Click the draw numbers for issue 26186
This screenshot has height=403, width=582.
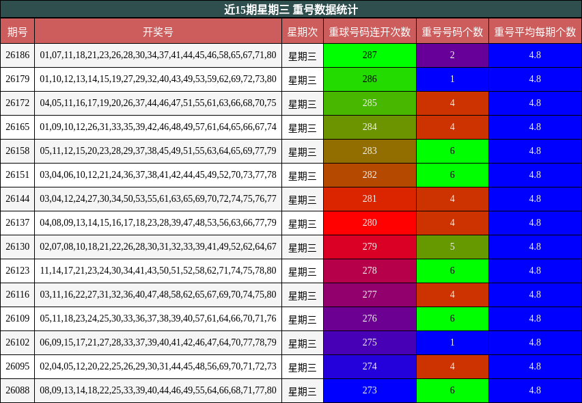pos(158,55)
